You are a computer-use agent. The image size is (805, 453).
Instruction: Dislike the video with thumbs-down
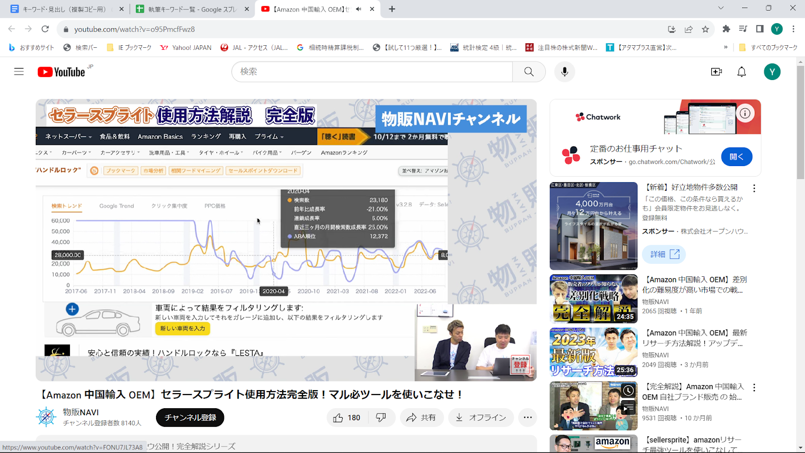tap(381, 418)
